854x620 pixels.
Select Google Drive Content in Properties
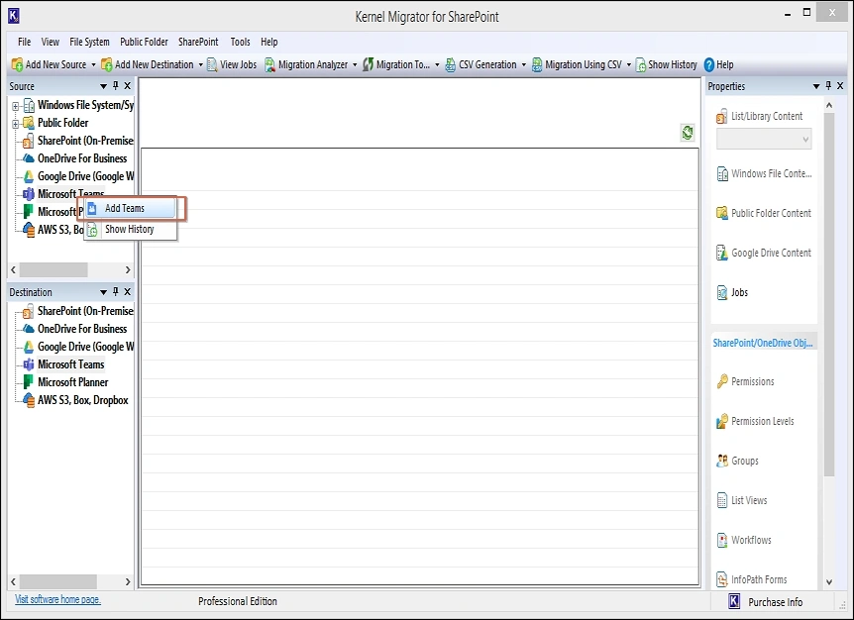coord(764,253)
